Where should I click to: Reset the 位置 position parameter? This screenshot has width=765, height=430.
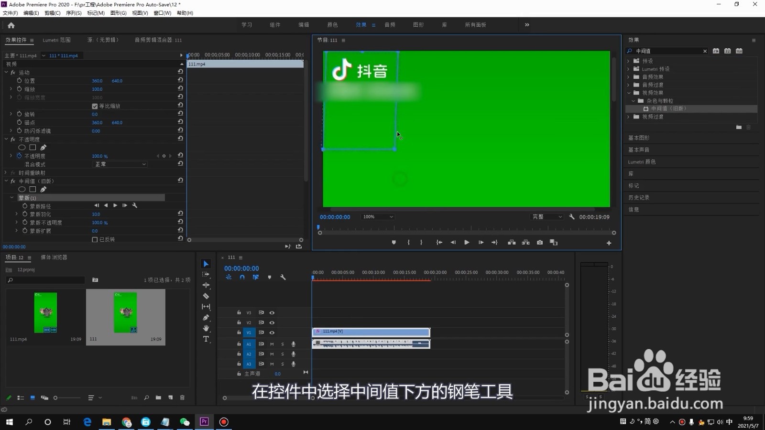coord(180,81)
